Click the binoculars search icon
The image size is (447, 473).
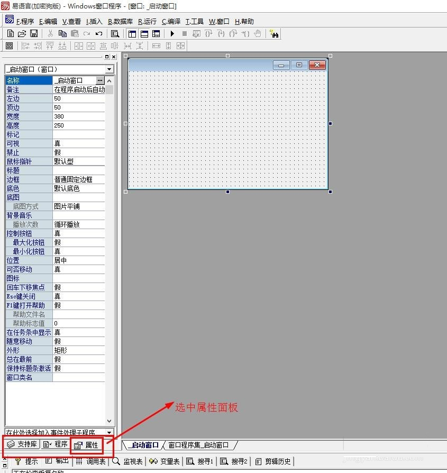(274, 34)
